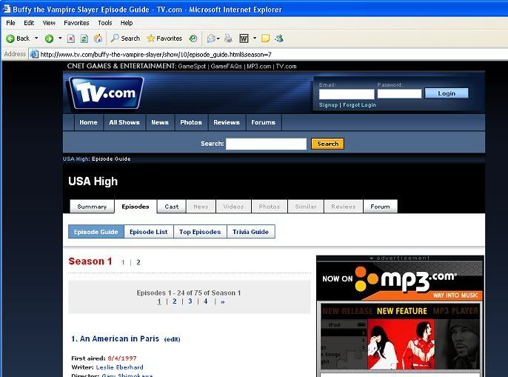Screen dimensions: 508x377
Task: Select the Top Episodes sub-tab
Action: (x=200, y=232)
